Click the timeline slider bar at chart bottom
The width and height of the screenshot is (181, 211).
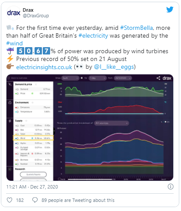coord(90,179)
